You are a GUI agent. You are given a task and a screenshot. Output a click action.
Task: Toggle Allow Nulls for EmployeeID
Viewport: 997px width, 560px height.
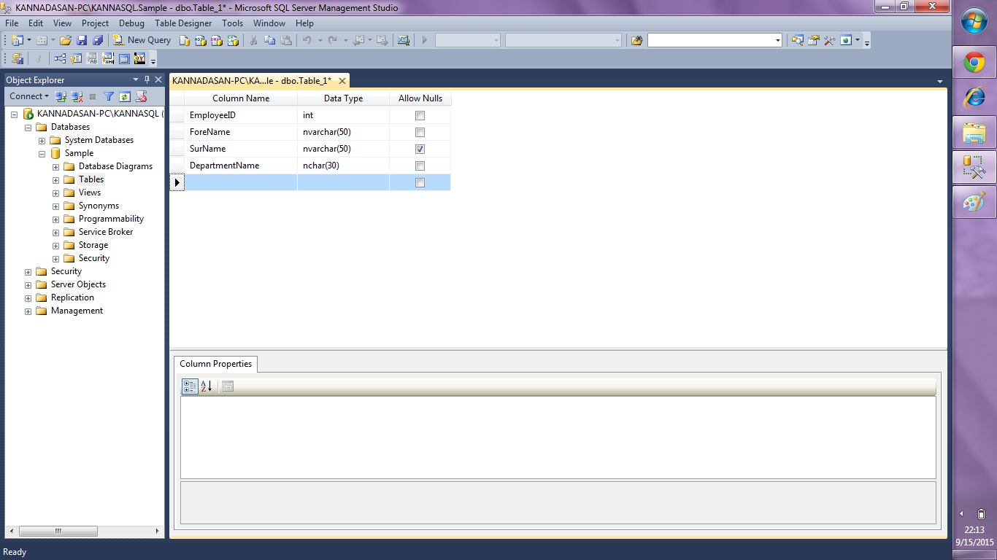[420, 115]
